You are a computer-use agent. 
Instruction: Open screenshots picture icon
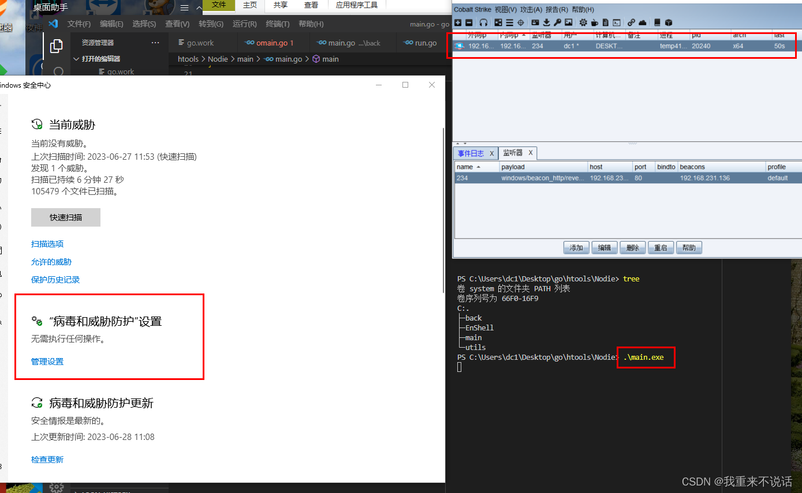tap(569, 22)
